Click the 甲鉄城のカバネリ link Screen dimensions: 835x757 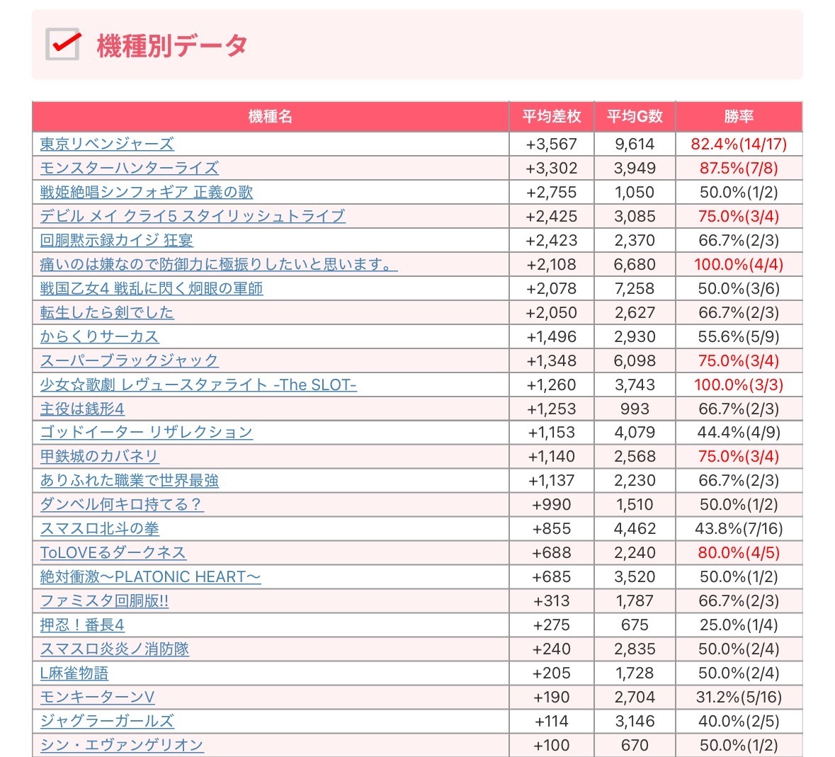(100, 456)
